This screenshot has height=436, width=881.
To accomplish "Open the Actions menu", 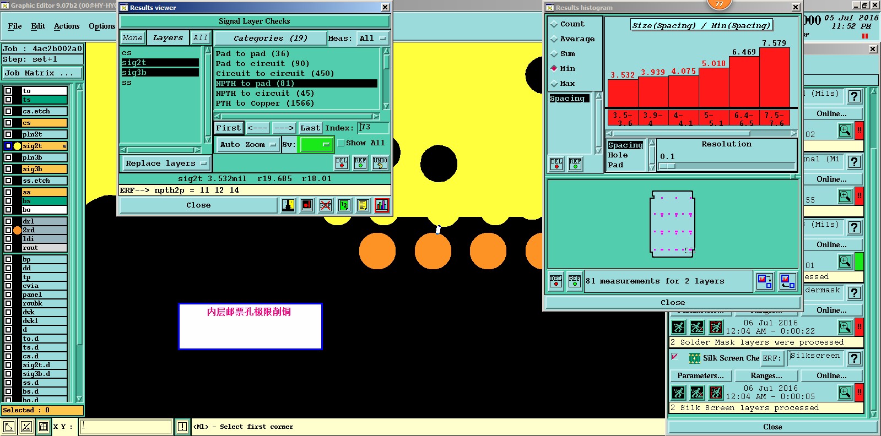I will 67,26.
